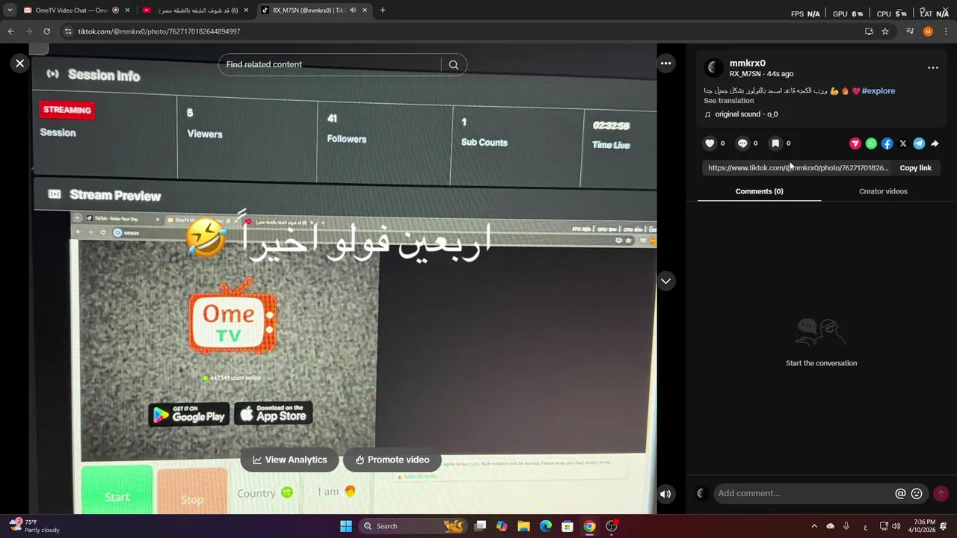The height and width of the screenshot is (538, 957).
Task: Open a new browser tab
Action: 383,10
